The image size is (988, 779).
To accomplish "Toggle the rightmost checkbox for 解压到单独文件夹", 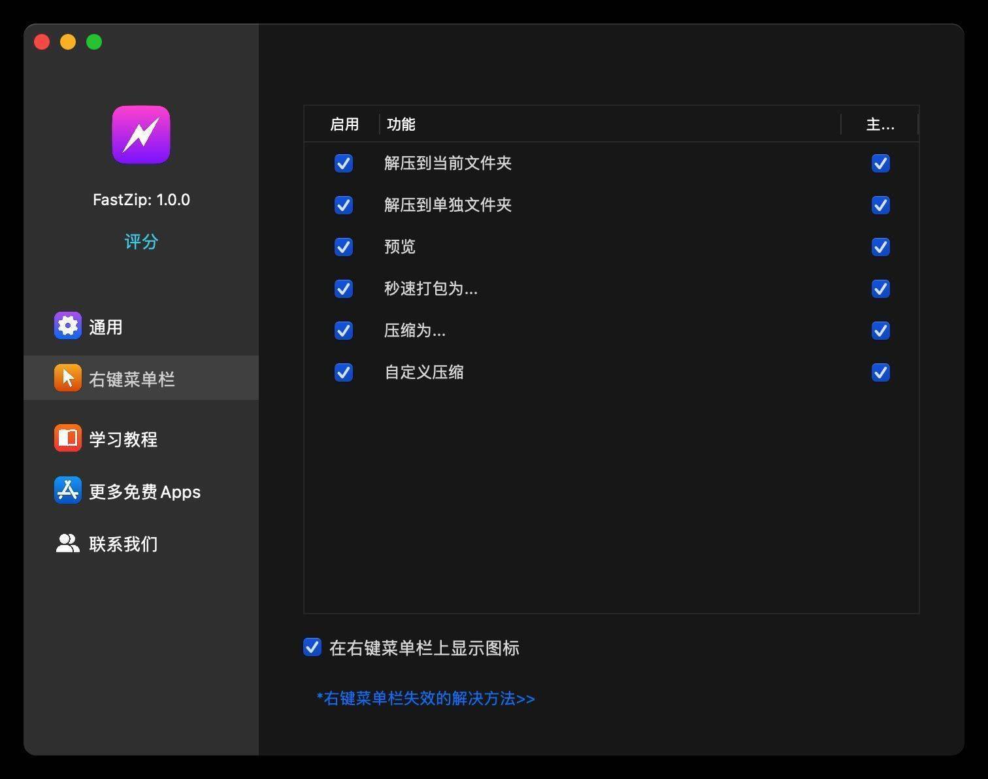I will point(880,205).
